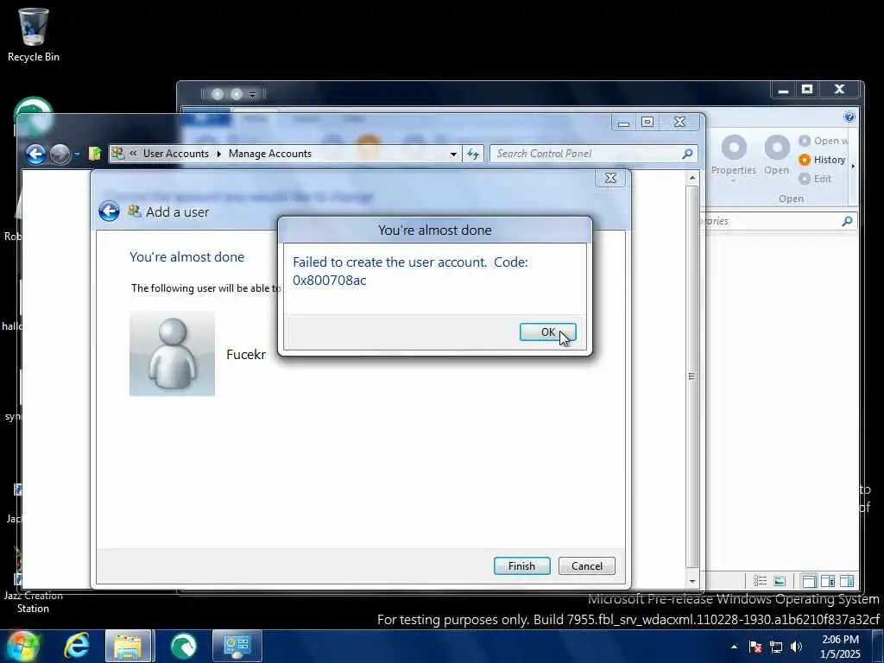Click address bar refresh button

click(473, 154)
